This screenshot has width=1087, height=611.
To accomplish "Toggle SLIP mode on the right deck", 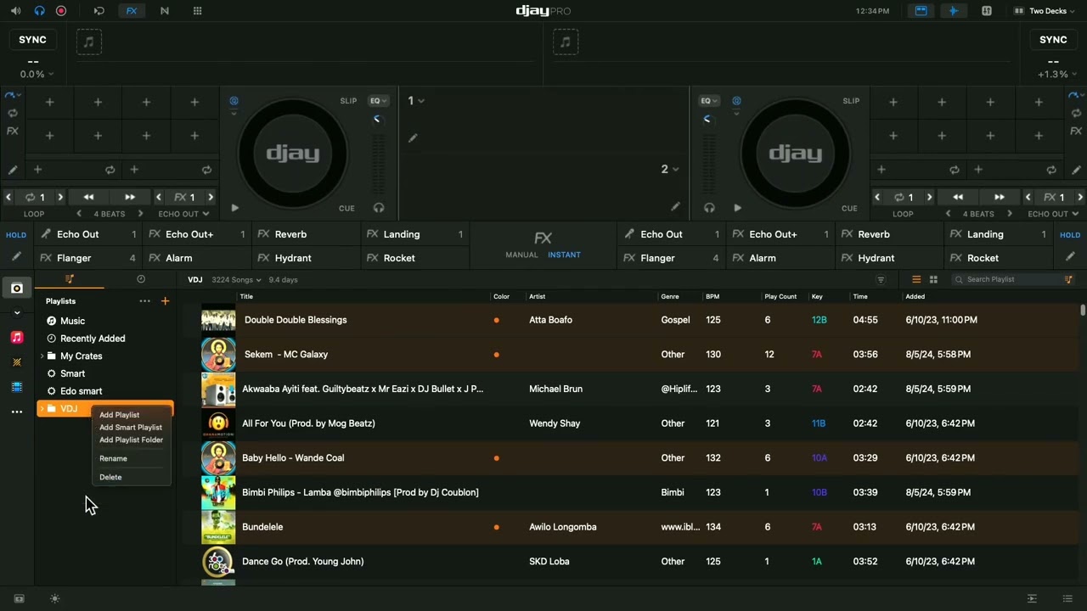I will click(851, 101).
